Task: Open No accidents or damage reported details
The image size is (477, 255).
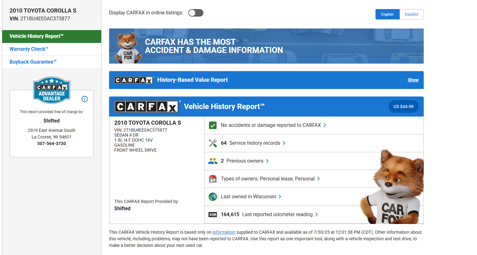Action: point(271,125)
